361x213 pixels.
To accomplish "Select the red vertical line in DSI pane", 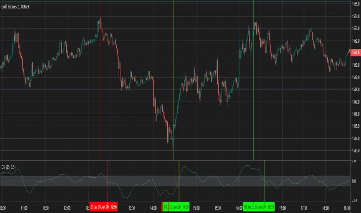I will pyautogui.click(x=107, y=181).
